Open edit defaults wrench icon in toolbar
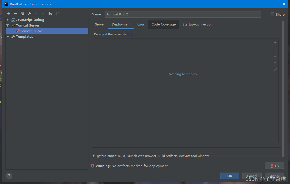 [29, 14]
